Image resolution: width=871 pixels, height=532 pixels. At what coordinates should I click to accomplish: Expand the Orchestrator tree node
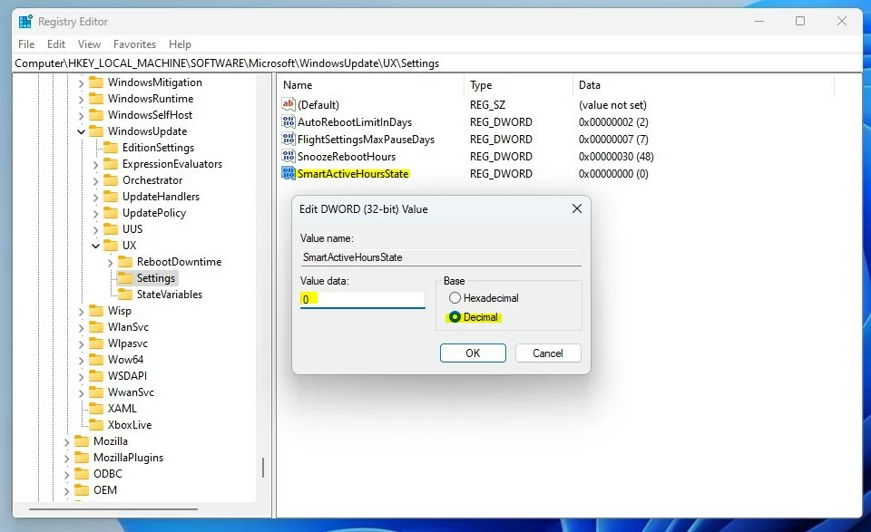(x=95, y=180)
